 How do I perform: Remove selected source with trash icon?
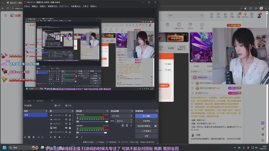coord(55,137)
